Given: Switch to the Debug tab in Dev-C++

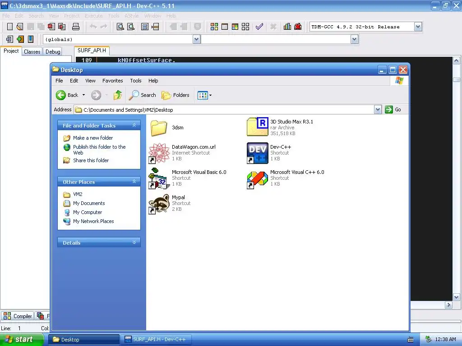Looking at the screenshot, I should pyautogui.click(x=53, y=51).
